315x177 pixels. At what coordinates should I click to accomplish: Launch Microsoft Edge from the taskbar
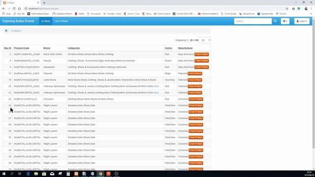coord(28,174)
